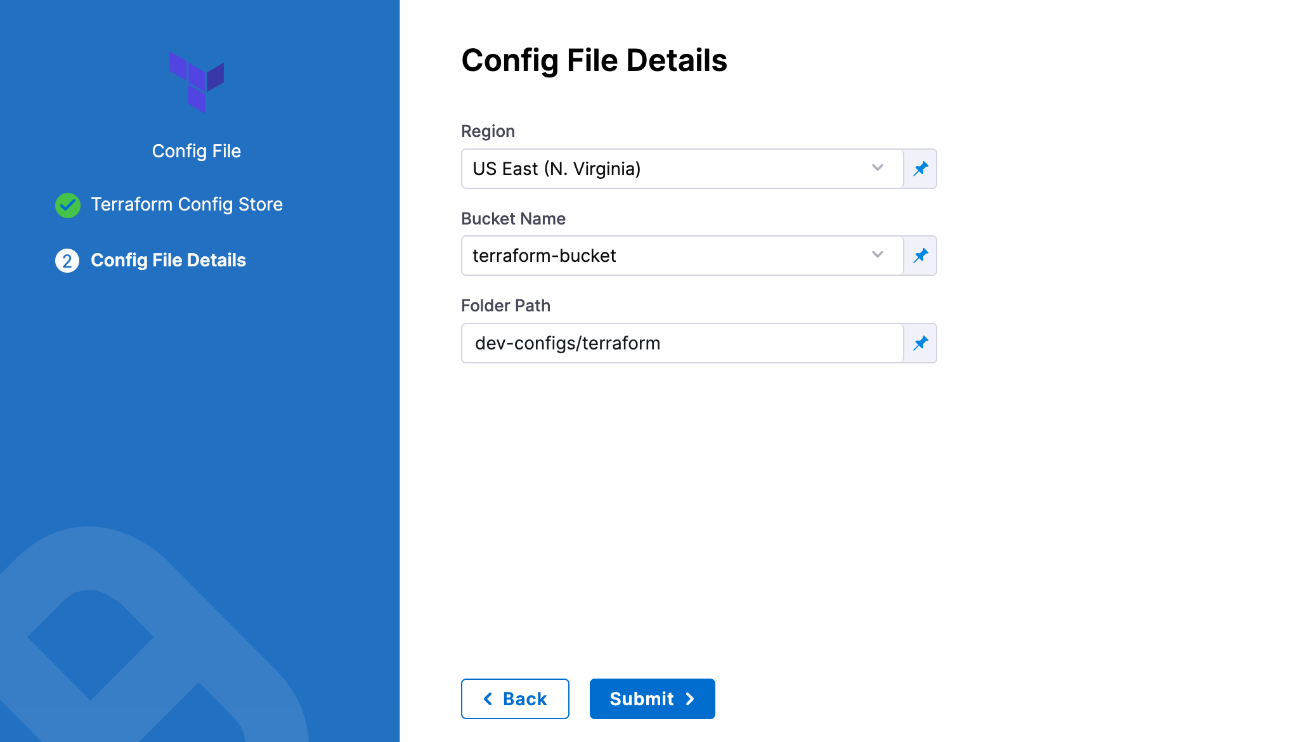This screenshot has height=742, width=1314.
Task: Open the US East (N. Virginia) selector
Action: coord(666,169)
